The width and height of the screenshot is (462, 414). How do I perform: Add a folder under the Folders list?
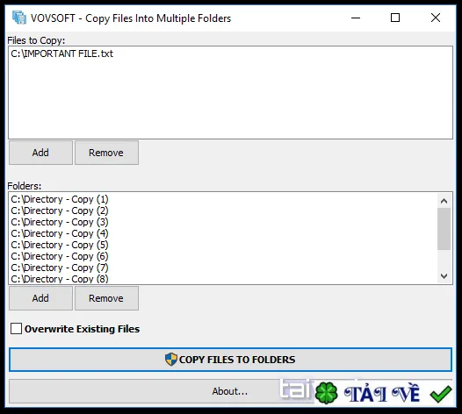[40, 298]
